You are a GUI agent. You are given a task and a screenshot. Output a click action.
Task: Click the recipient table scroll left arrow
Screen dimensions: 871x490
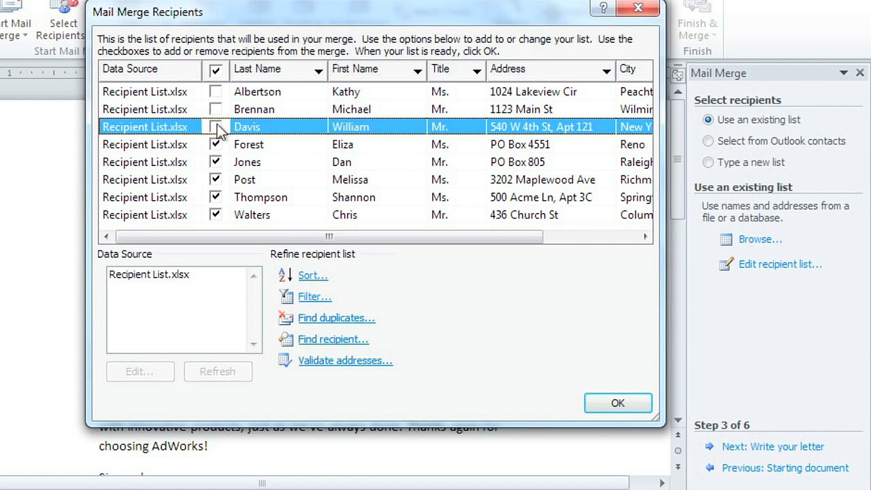pos(105,236)
